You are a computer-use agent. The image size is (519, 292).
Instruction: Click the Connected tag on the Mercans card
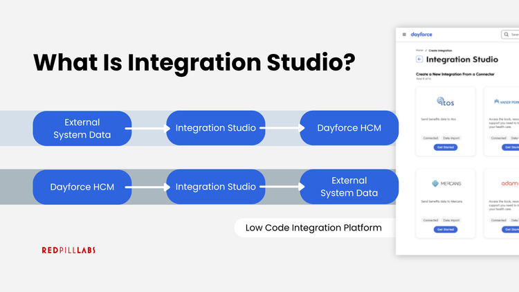tap(430, 220)
